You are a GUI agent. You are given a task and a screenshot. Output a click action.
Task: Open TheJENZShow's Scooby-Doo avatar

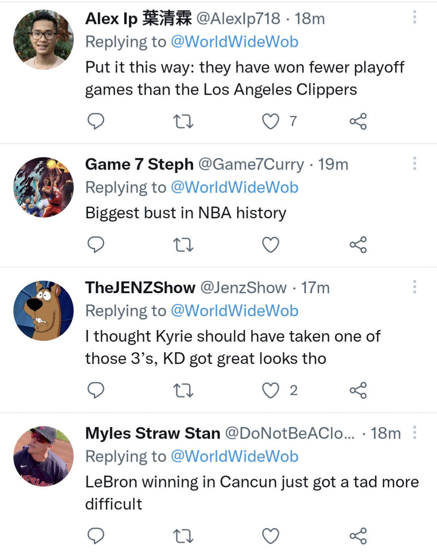click(x=43, y=311)
